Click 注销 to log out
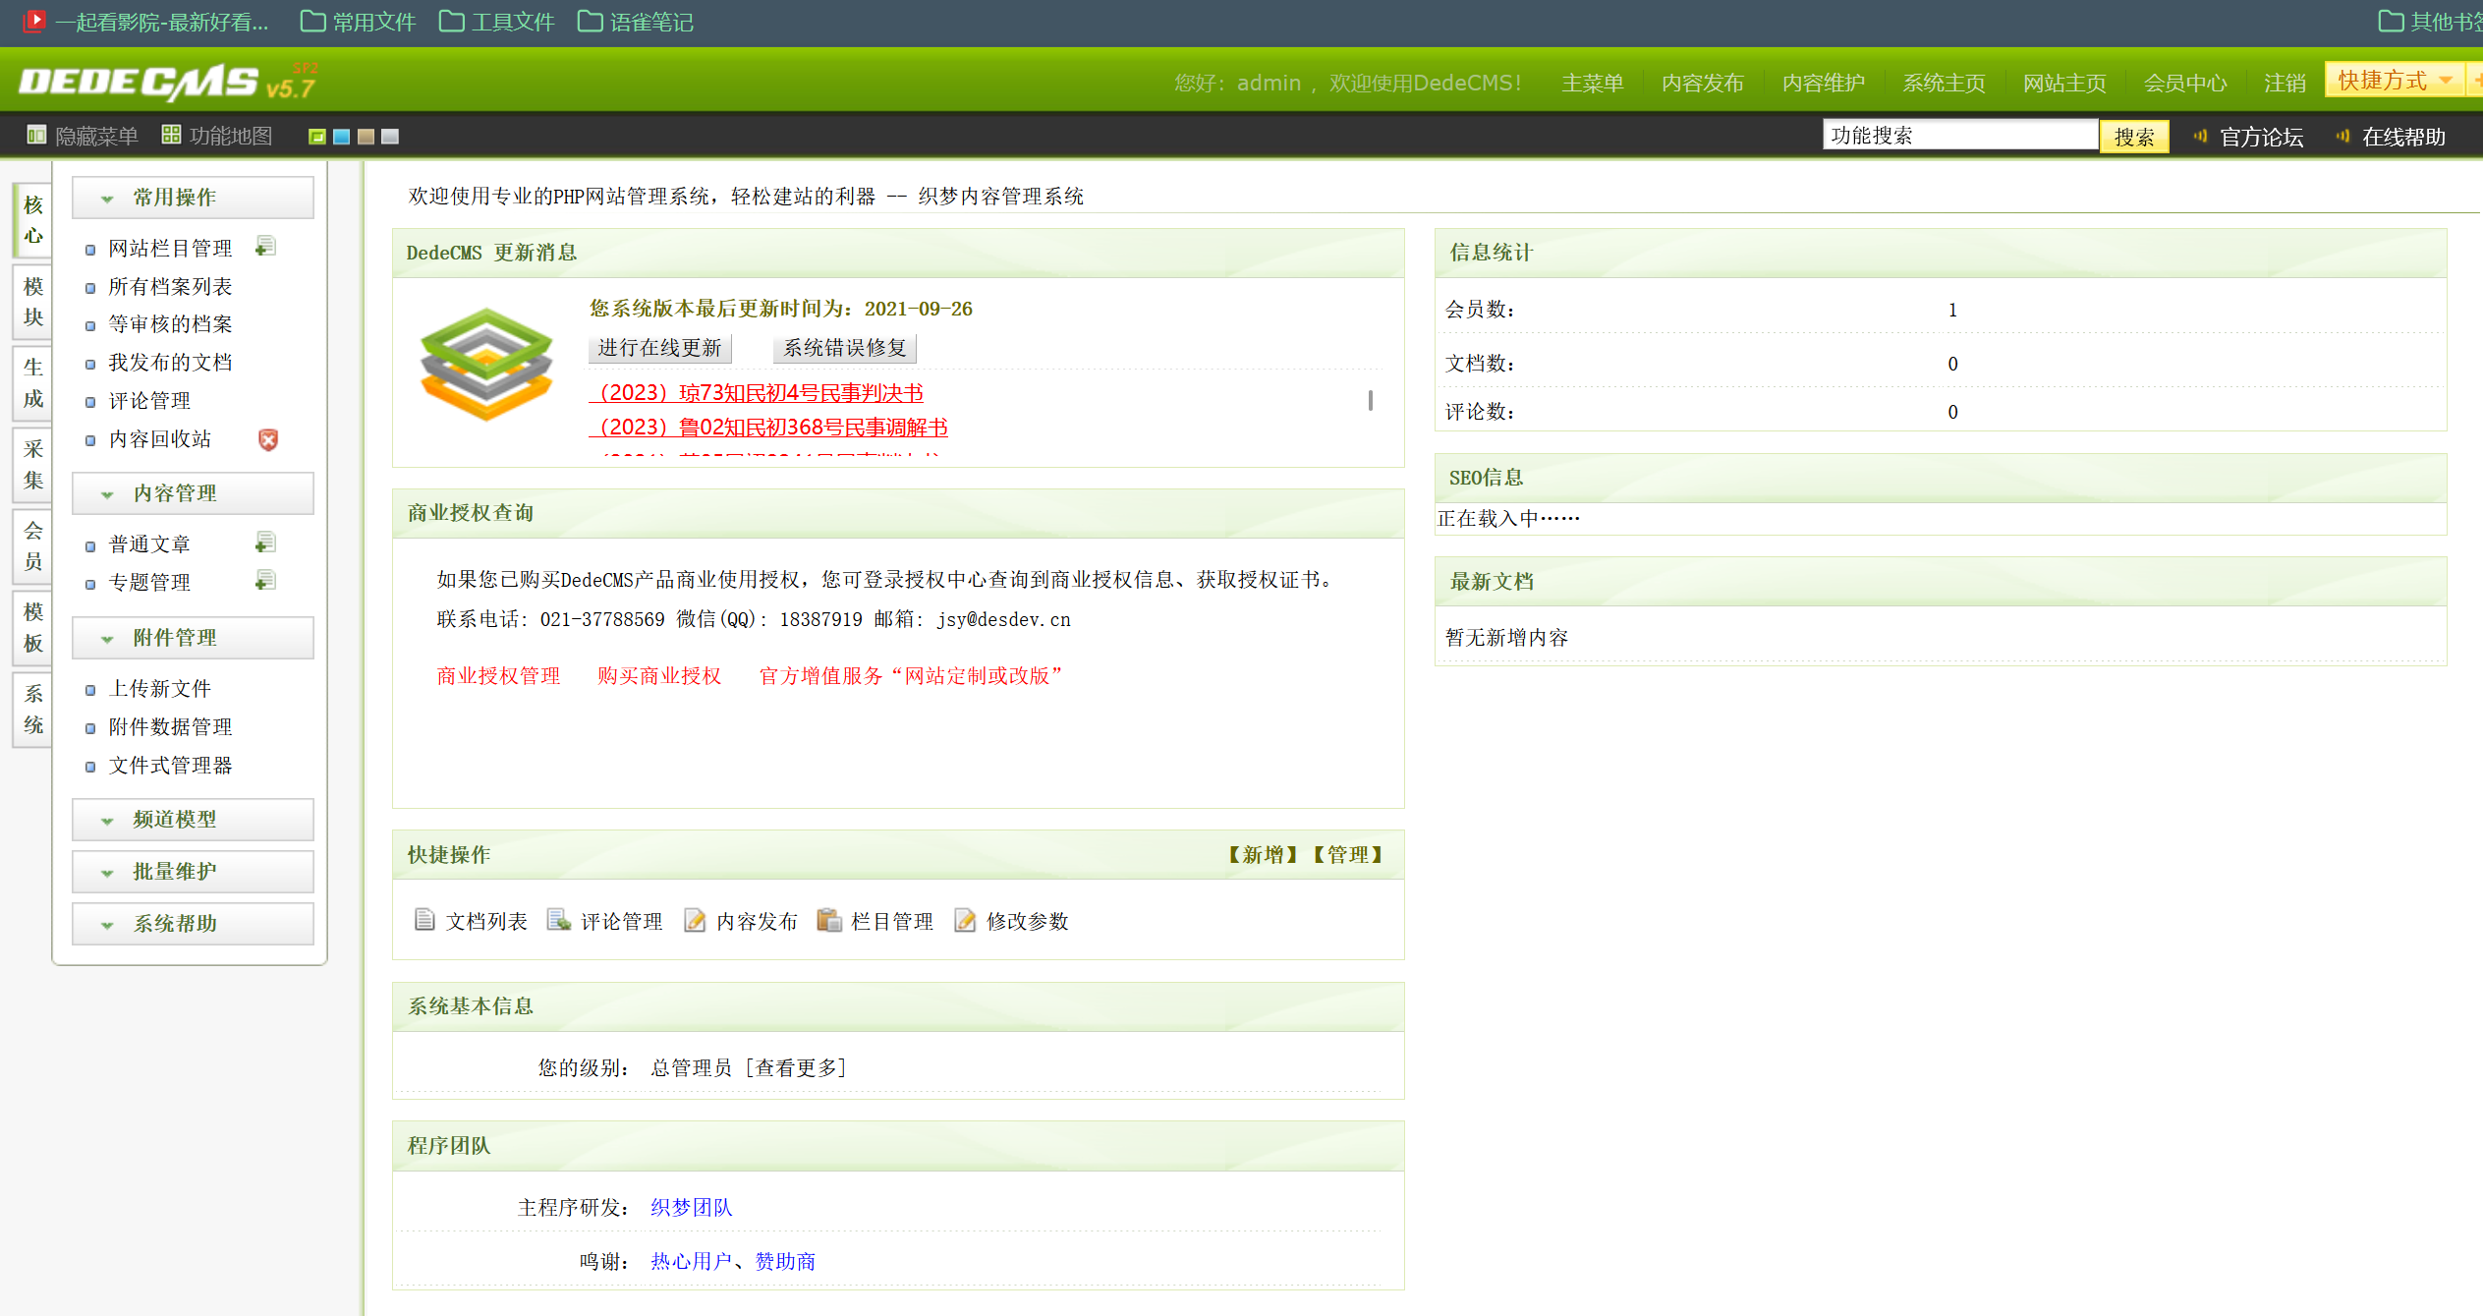Image resolution: width=2483 pixels, height=1316 pixels. 2285,84
